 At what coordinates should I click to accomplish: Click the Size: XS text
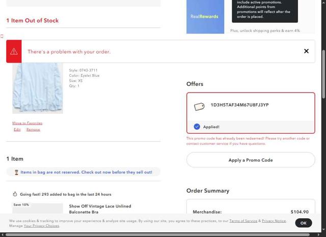pyautogui.click(x=76, y=81)
